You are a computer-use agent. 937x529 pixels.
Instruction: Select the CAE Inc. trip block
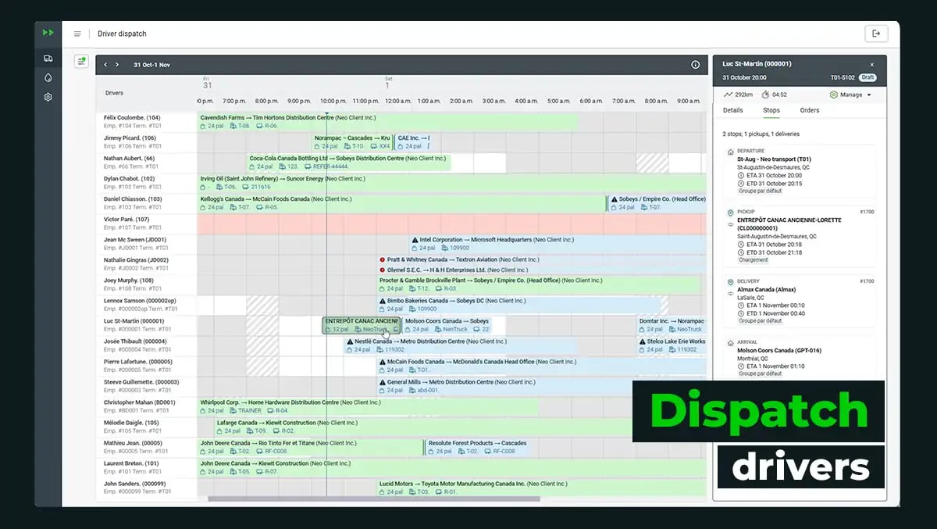pos(412,142)
